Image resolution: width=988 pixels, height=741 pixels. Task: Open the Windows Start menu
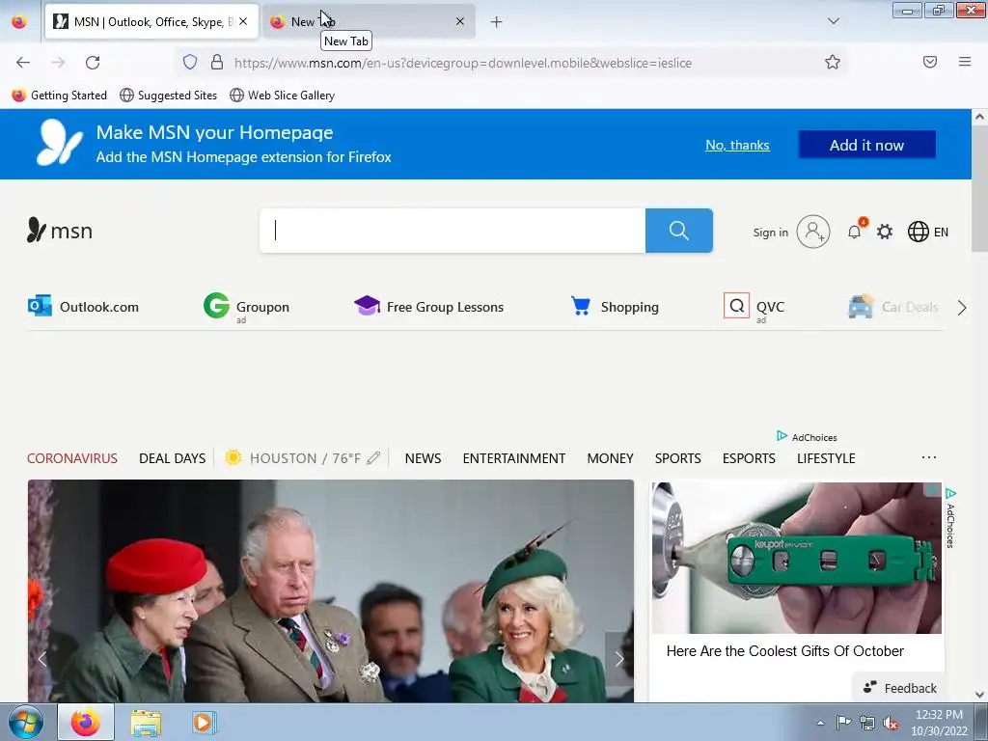26,722
